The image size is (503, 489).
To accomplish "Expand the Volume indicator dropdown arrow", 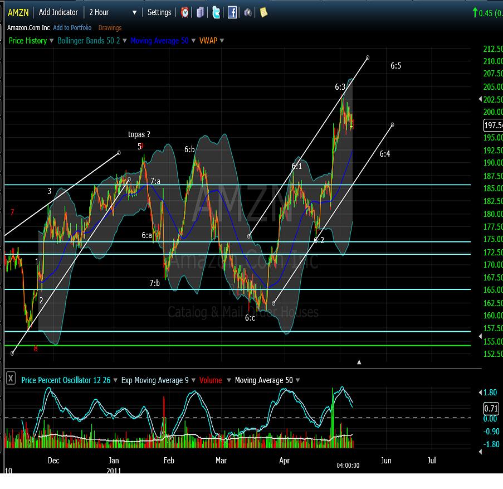I will 229,380.
